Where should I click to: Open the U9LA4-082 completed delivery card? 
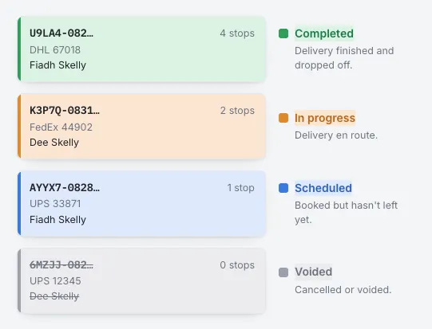point(141,49)
